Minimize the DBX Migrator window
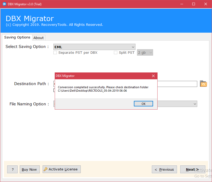 (182, 4)
